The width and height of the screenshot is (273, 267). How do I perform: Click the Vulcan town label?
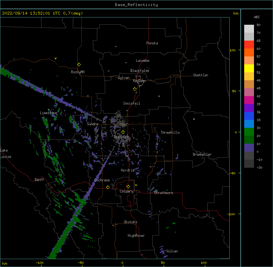click(x=172, y=251)
